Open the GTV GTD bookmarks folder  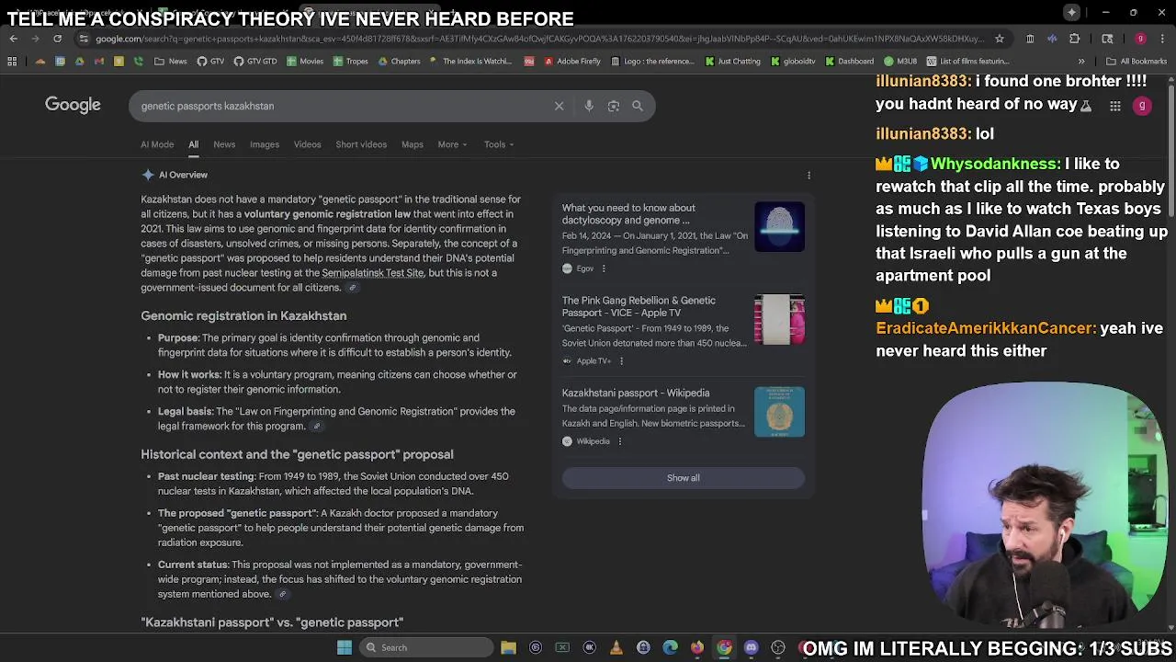pyautogui.click(x=255, y=62)
